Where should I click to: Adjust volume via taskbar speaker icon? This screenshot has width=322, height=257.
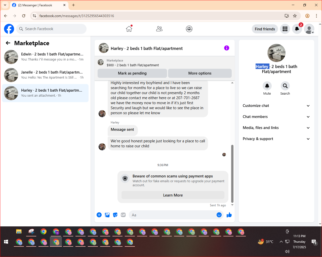(x=287, y=251)
